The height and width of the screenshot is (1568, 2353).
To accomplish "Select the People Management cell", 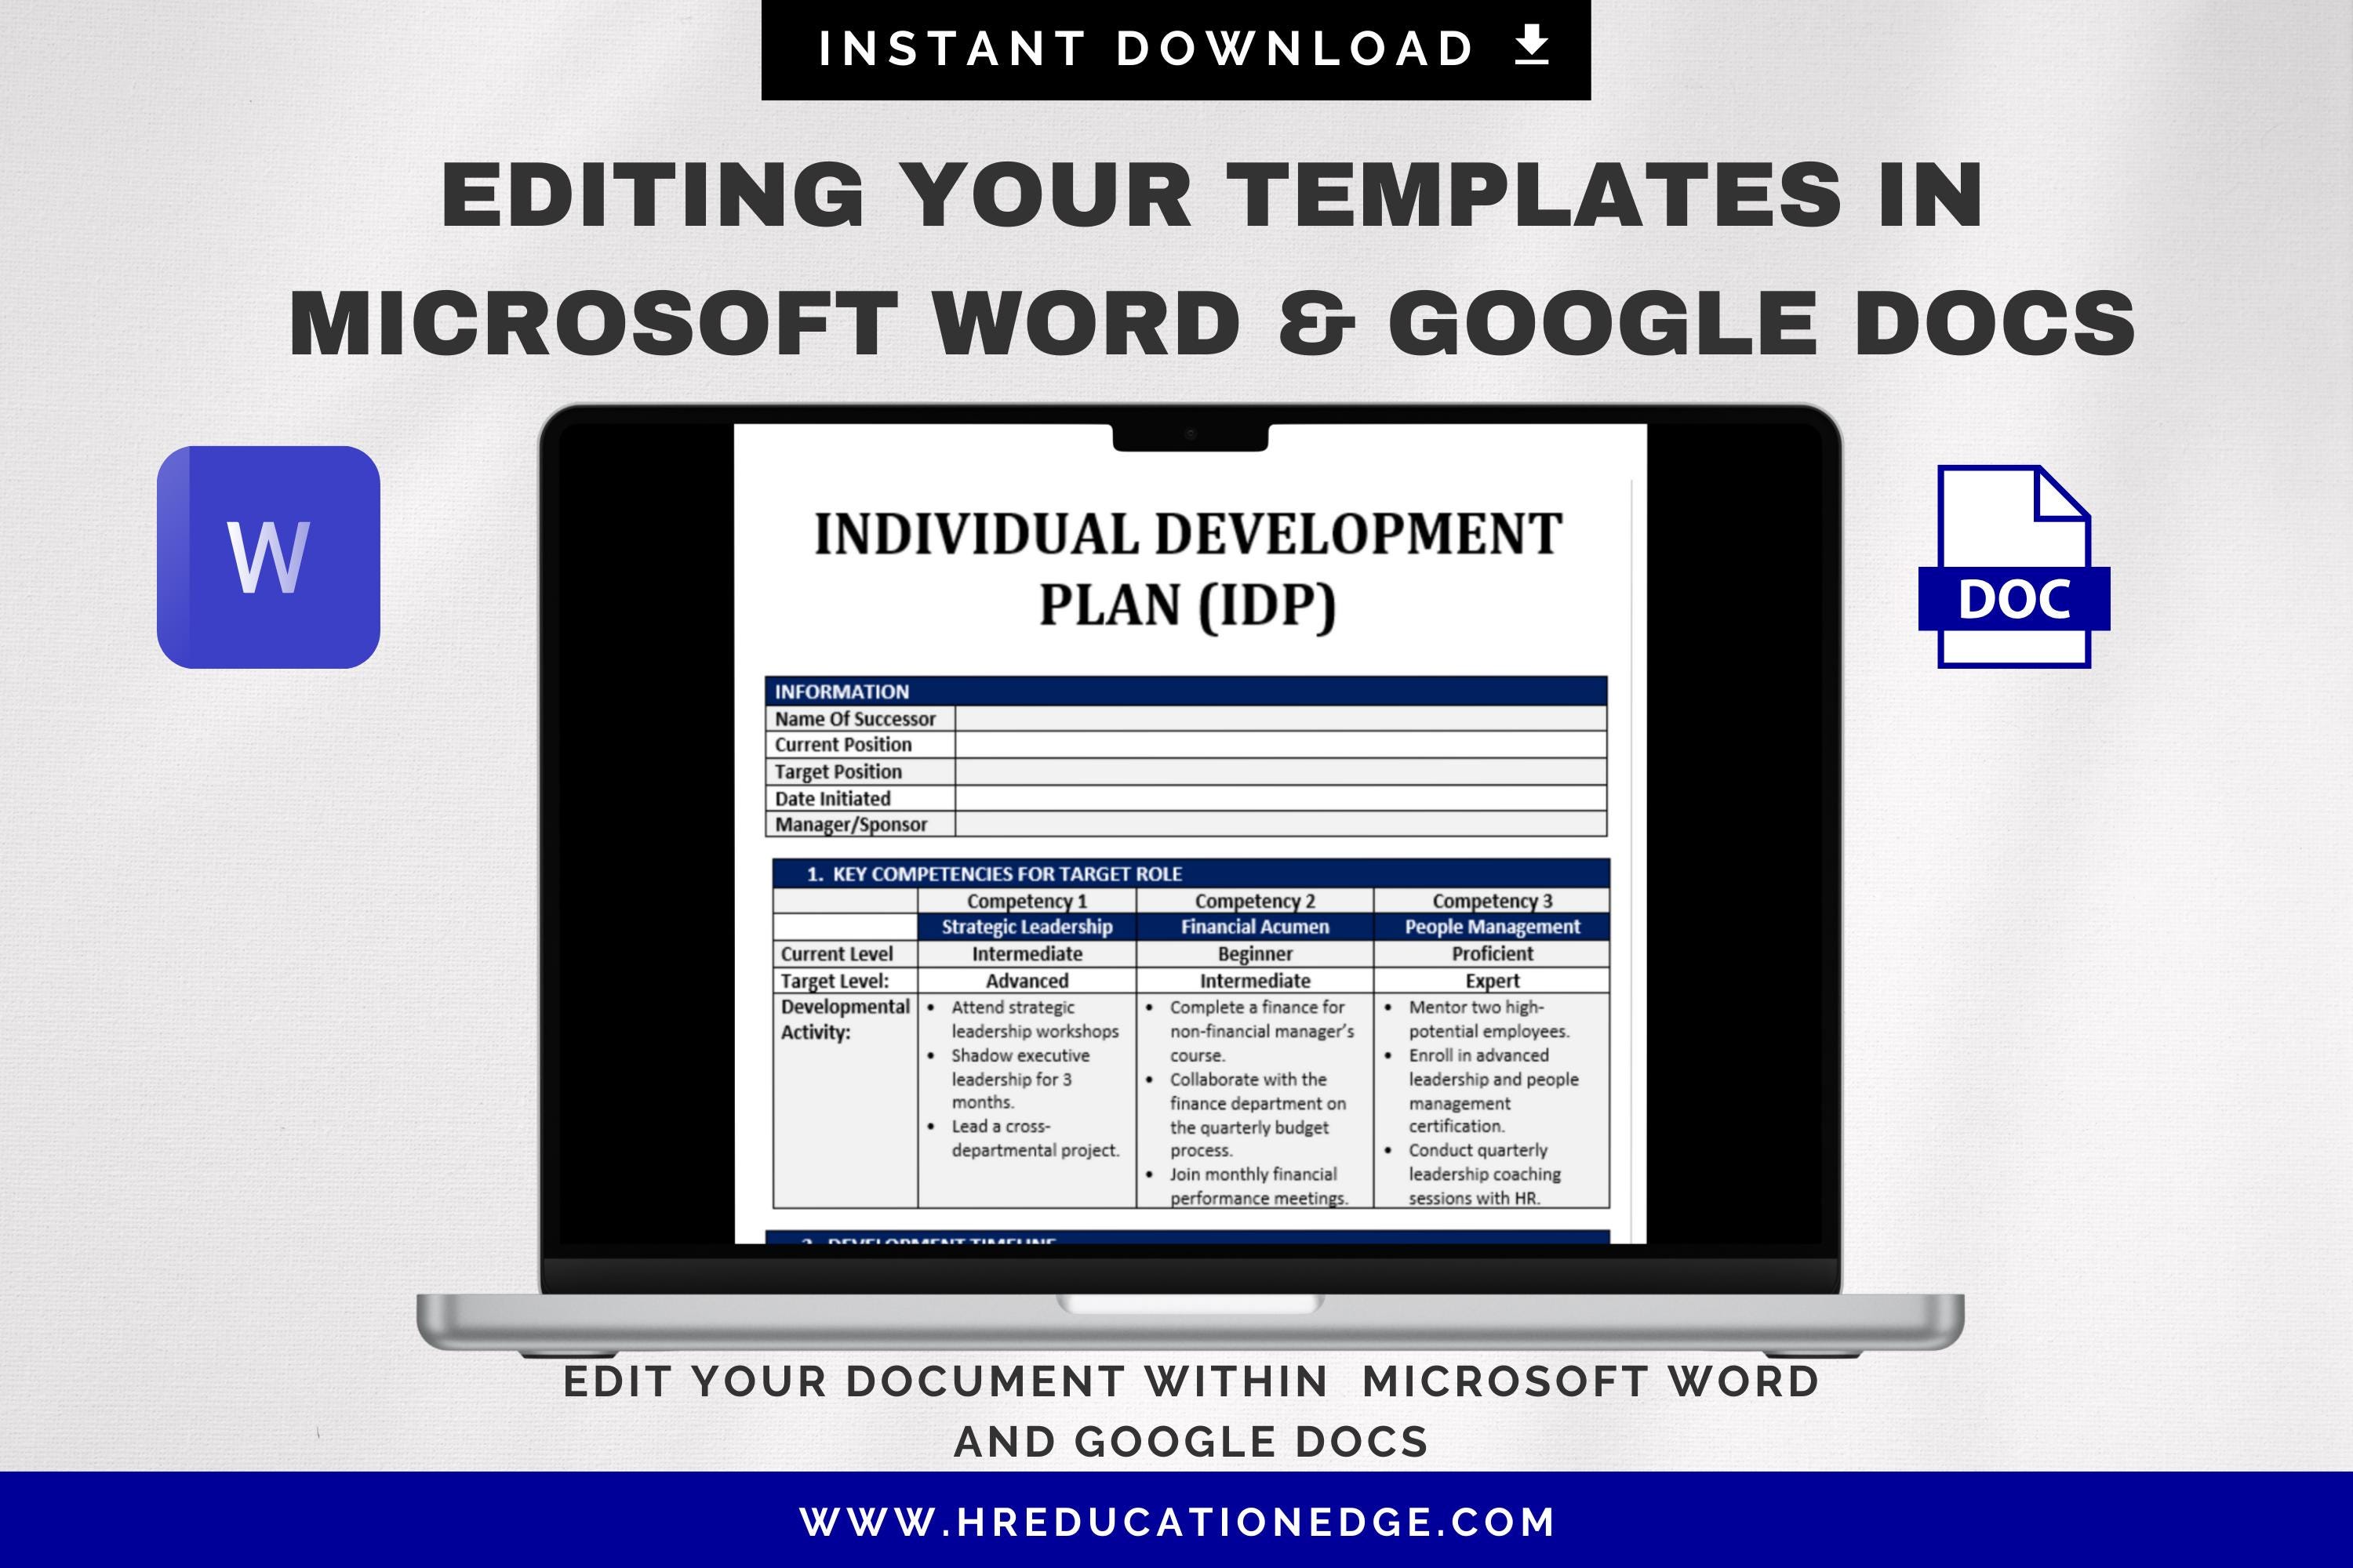I will click(1492, 927).
